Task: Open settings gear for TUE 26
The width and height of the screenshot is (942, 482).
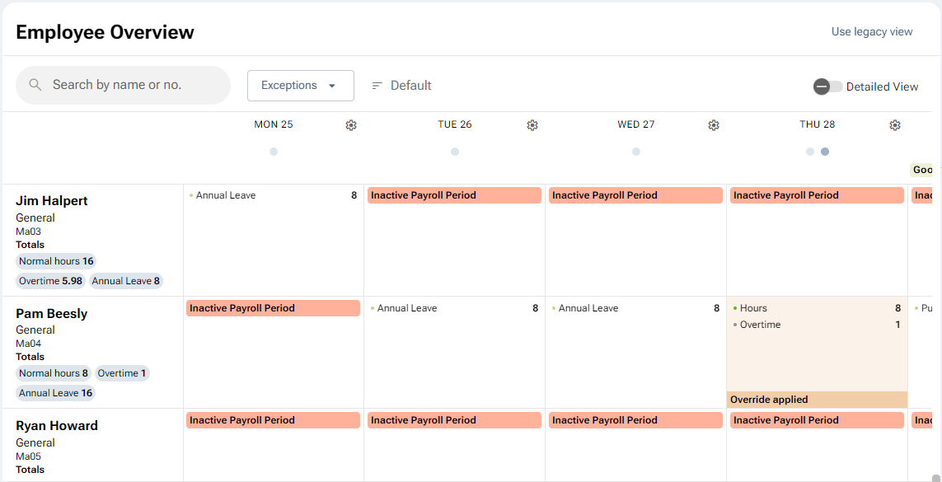Action: pyautogui.click(x=532, y=125)
